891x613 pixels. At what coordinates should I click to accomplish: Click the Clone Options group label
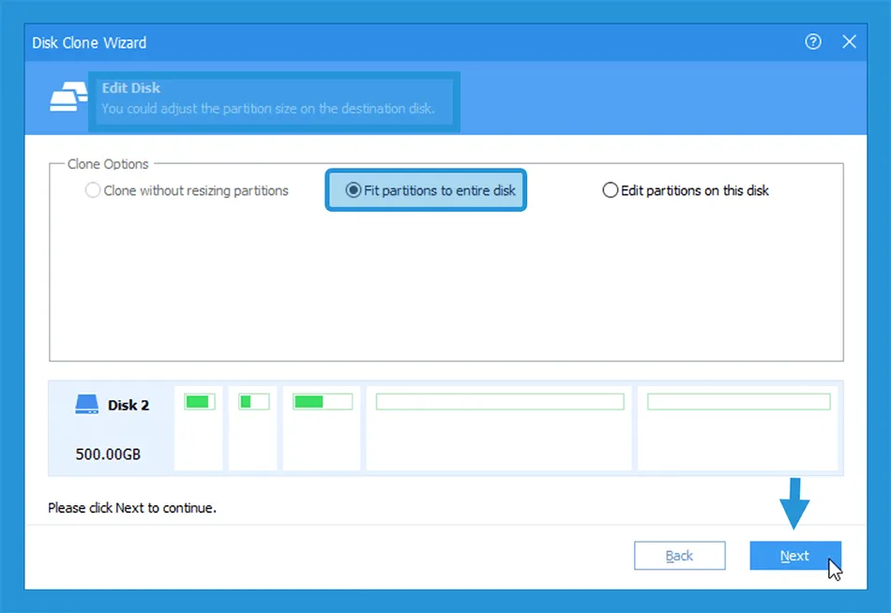tap(108, 164)
